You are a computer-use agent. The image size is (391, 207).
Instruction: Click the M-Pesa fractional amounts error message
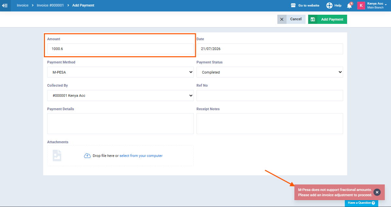click(x=335, y=192)
